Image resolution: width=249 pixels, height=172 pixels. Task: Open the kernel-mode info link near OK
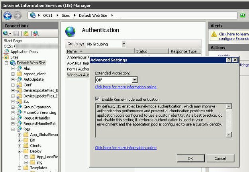point(125,148)
